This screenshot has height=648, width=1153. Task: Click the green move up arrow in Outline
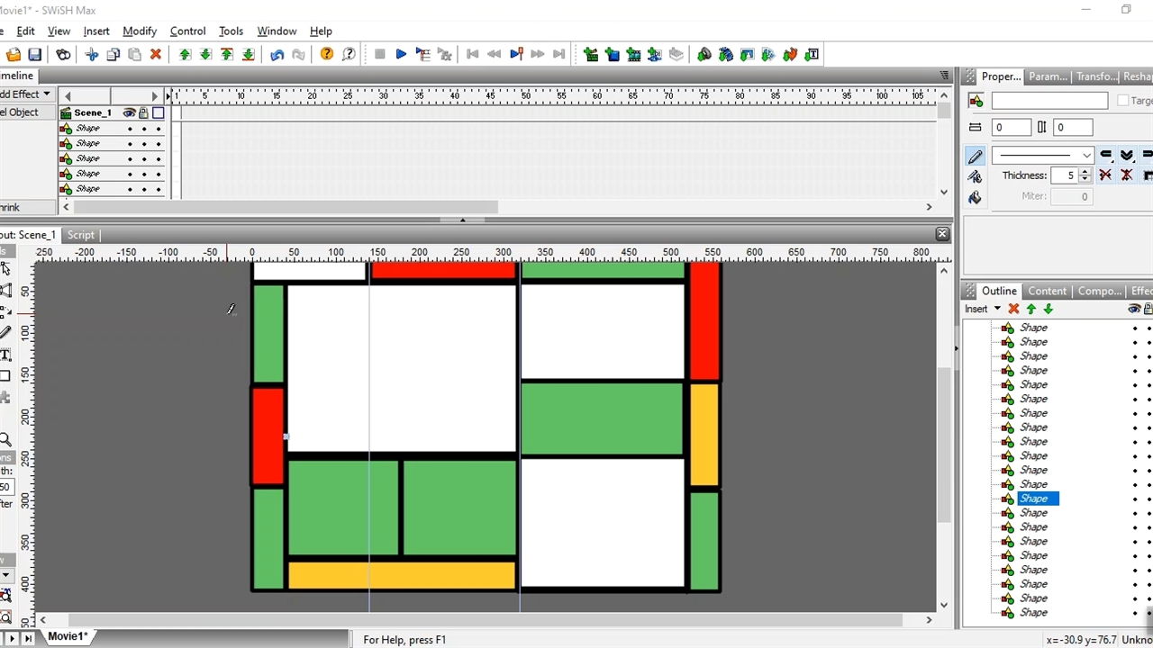point(1031,309)
